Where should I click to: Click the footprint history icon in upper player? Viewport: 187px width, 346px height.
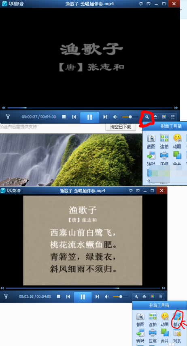(x=8, y=117)
